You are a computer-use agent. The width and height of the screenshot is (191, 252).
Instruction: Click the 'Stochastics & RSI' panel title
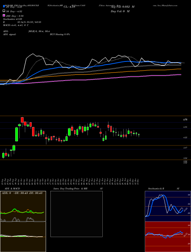[163, 189]
